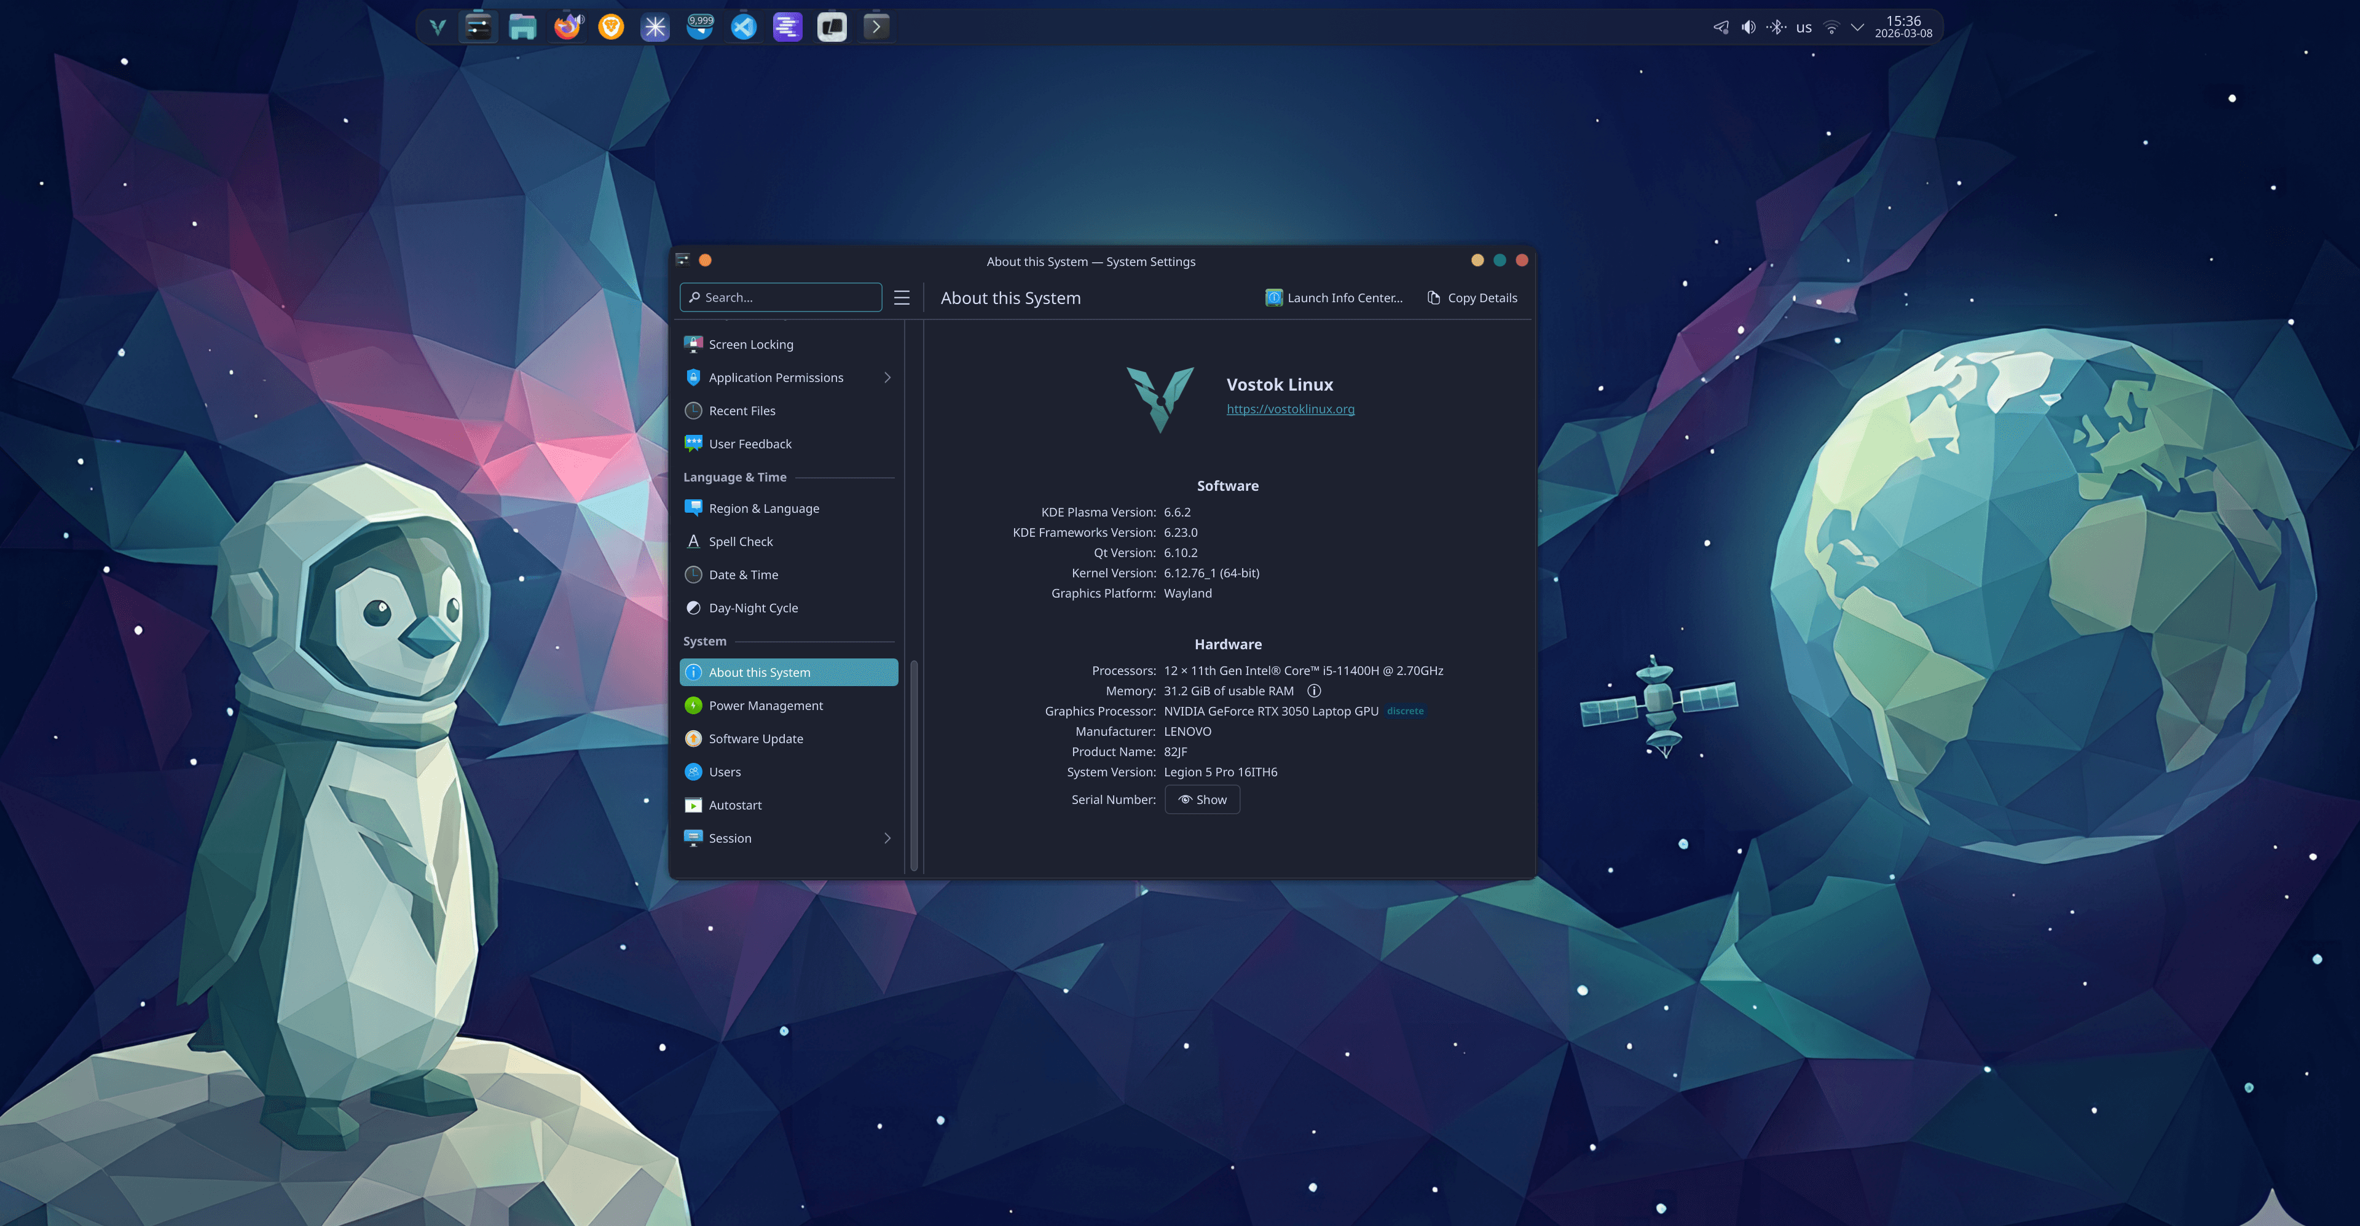
Task: Switch keyboard layout from us
Action: 1803,26
